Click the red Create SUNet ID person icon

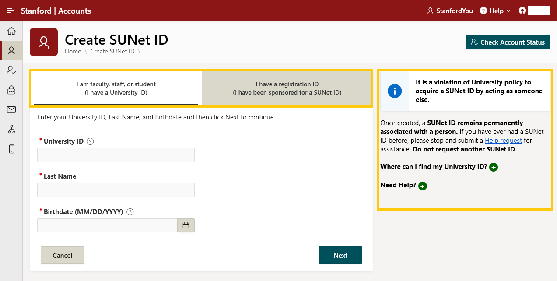pyautogui.click(x=44, y=42)
